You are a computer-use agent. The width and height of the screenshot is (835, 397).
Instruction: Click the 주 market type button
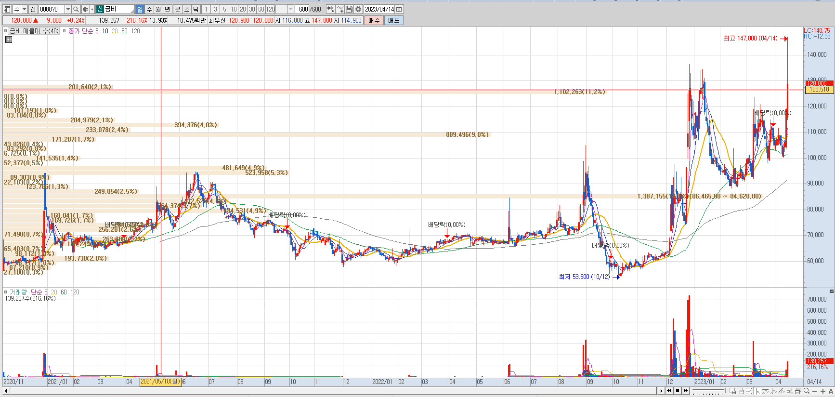pos(16,9)
